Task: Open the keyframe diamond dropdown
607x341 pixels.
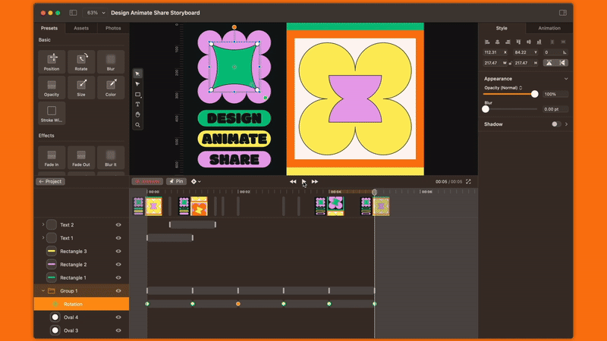Action: (x=196, y=182)
